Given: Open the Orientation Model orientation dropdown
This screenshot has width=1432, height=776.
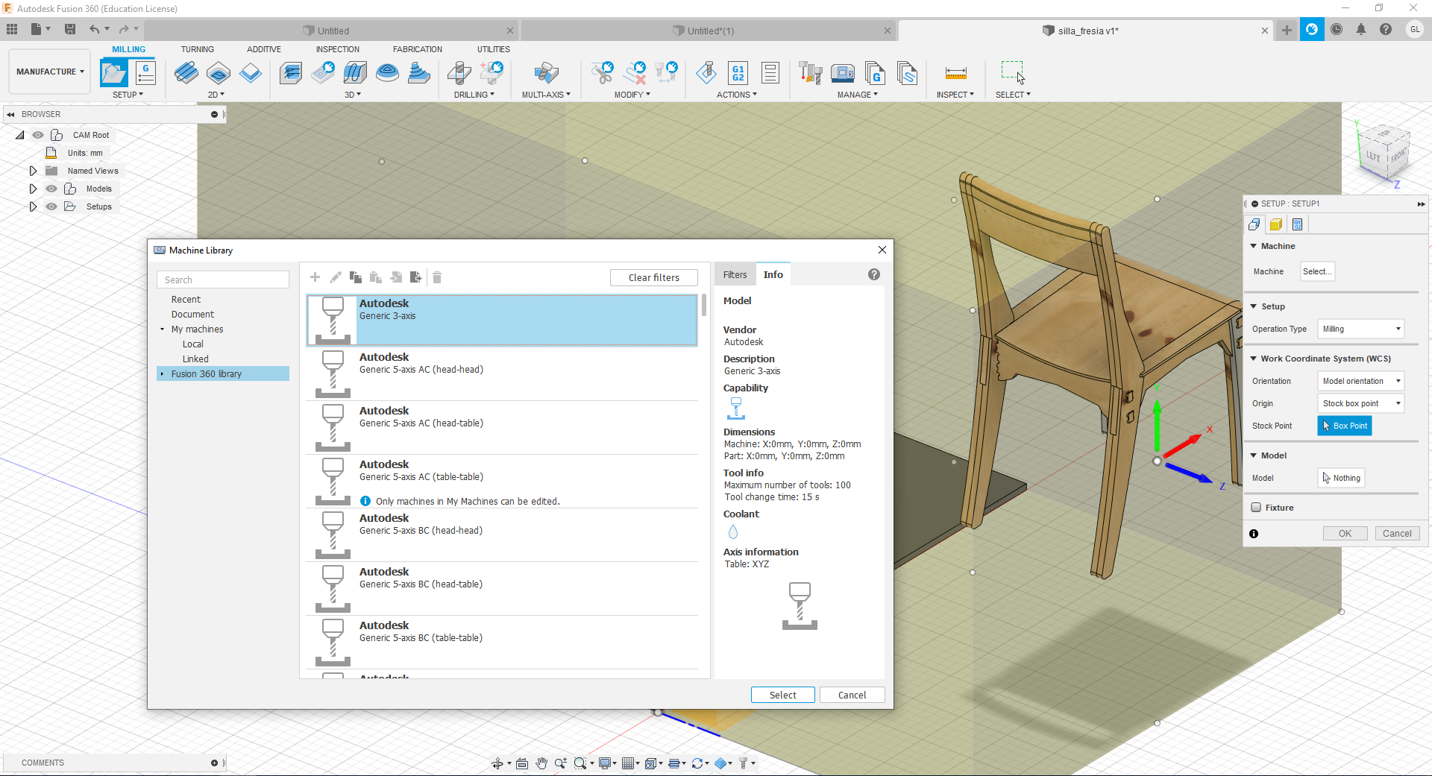Looking at the screenshot, I should click(x=1361, y=381).
